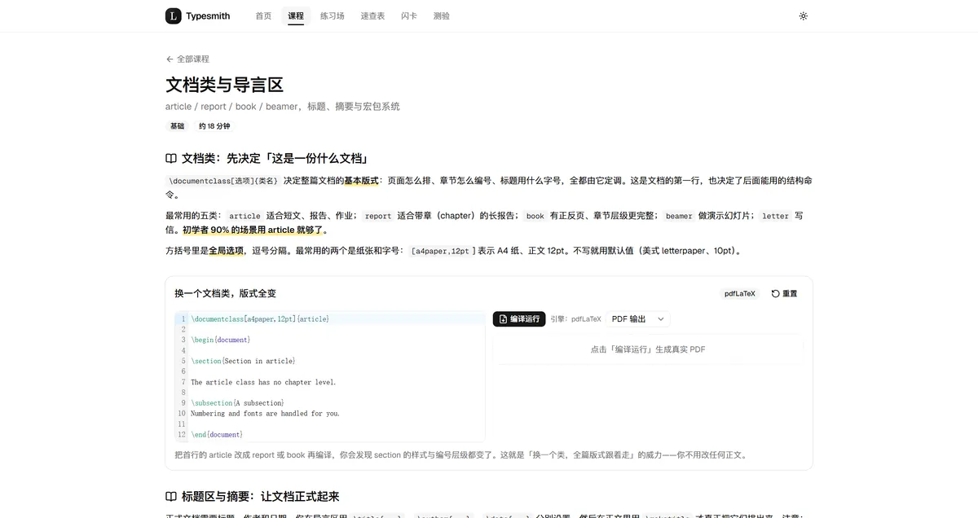The height and width of the screenshot is (518, 978).
Task: Click the \section{Section in article} line
Action: (x=243, y=361)
